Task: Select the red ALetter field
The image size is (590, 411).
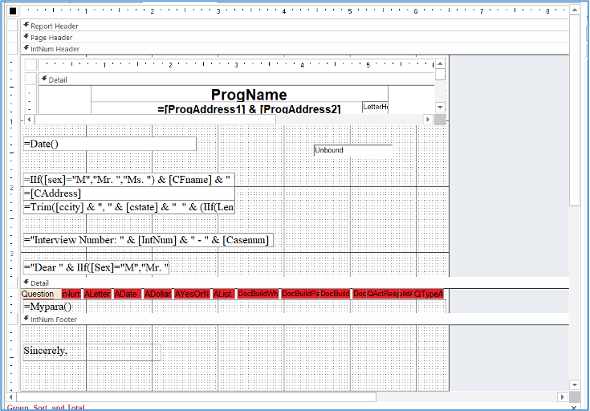Action: [x=97, y=294]
